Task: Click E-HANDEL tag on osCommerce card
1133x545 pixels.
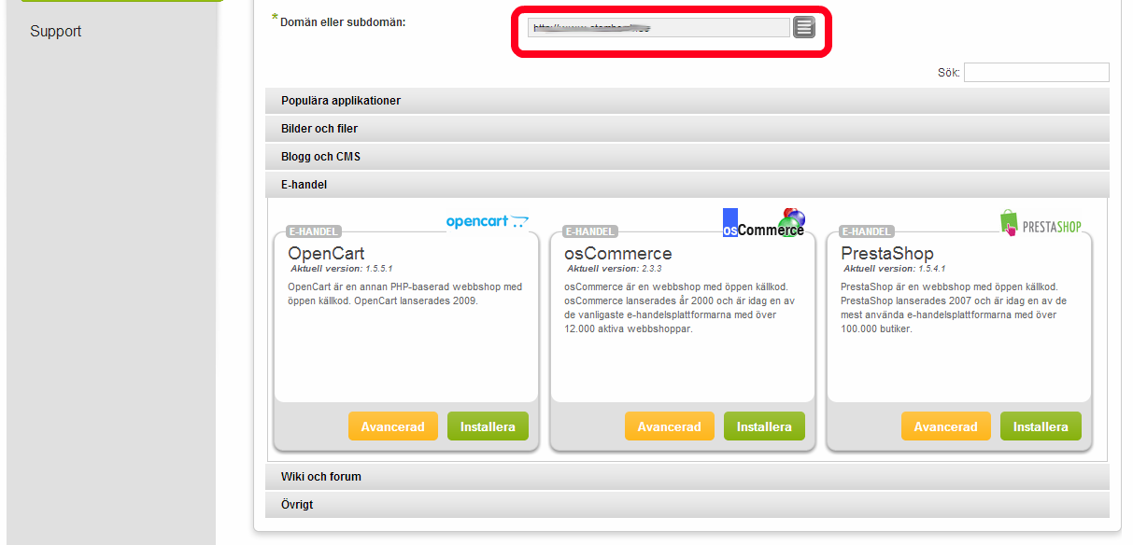Action: (x=590, y=231)
